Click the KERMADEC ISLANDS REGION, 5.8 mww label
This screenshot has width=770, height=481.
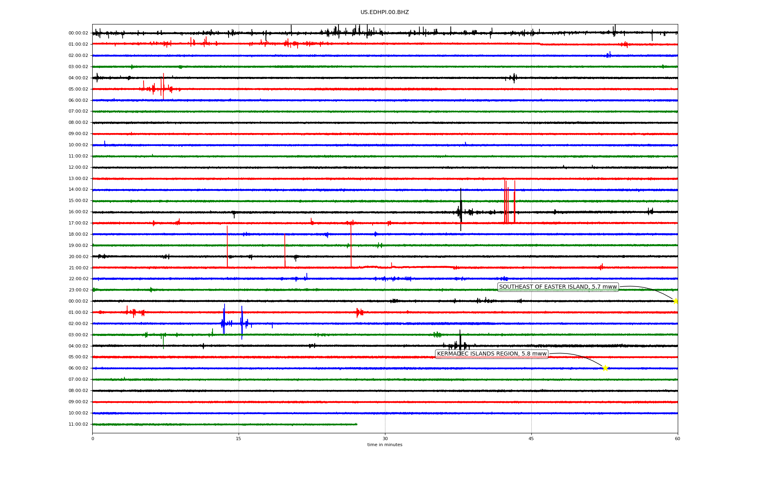(492, 354)
